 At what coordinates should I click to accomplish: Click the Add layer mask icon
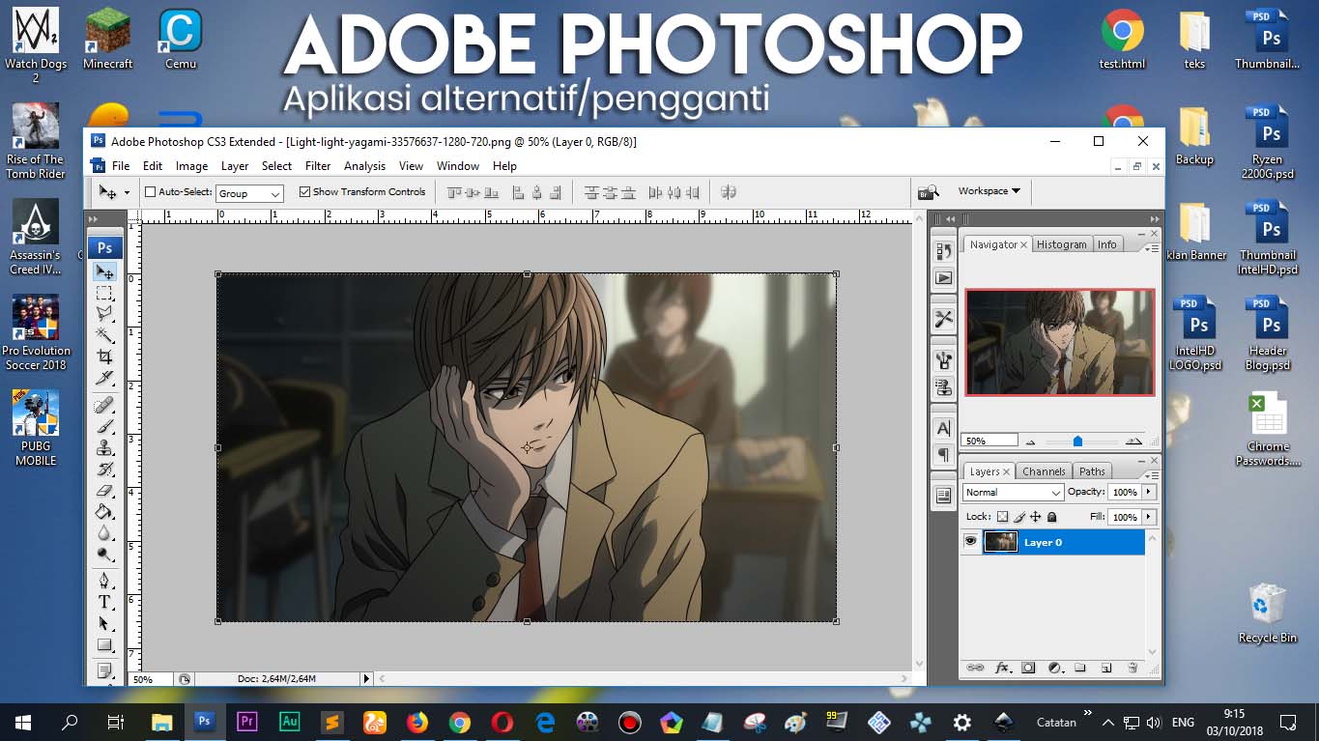(x=1028, y=668)
